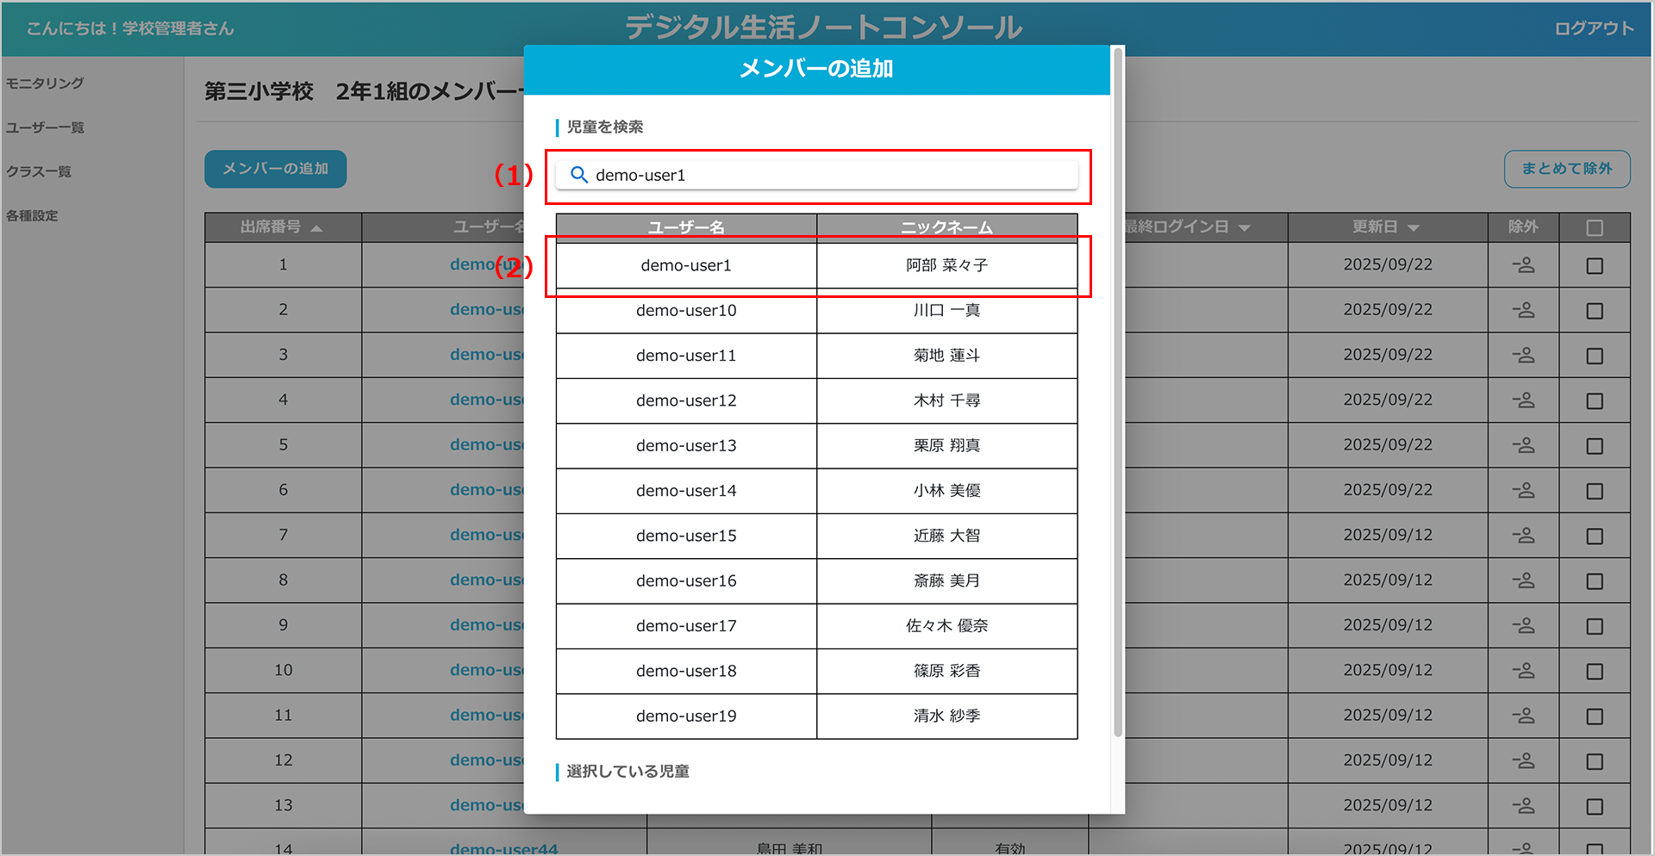This screenshot has width=1655, height=856.
Task: Click remove-user icon for attendance number 13
Action: coord(1523,806)
